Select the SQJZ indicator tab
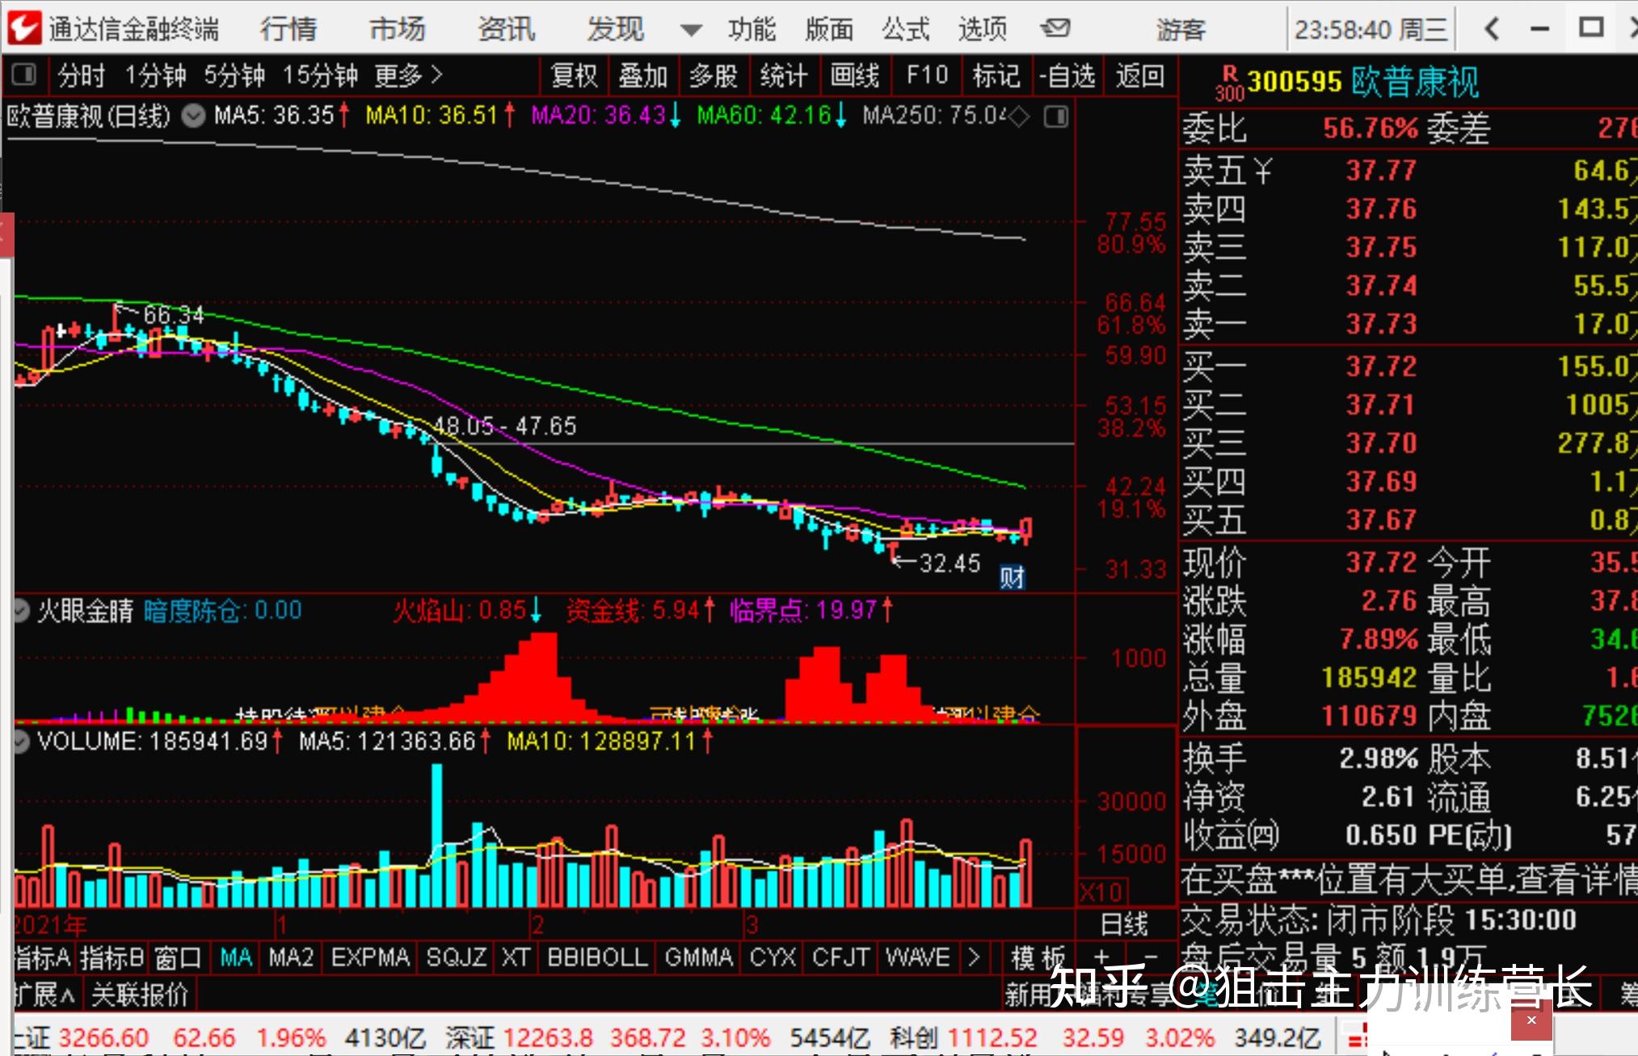The height and width of the screenshot is (1056, 1638). tap(457, 957)
